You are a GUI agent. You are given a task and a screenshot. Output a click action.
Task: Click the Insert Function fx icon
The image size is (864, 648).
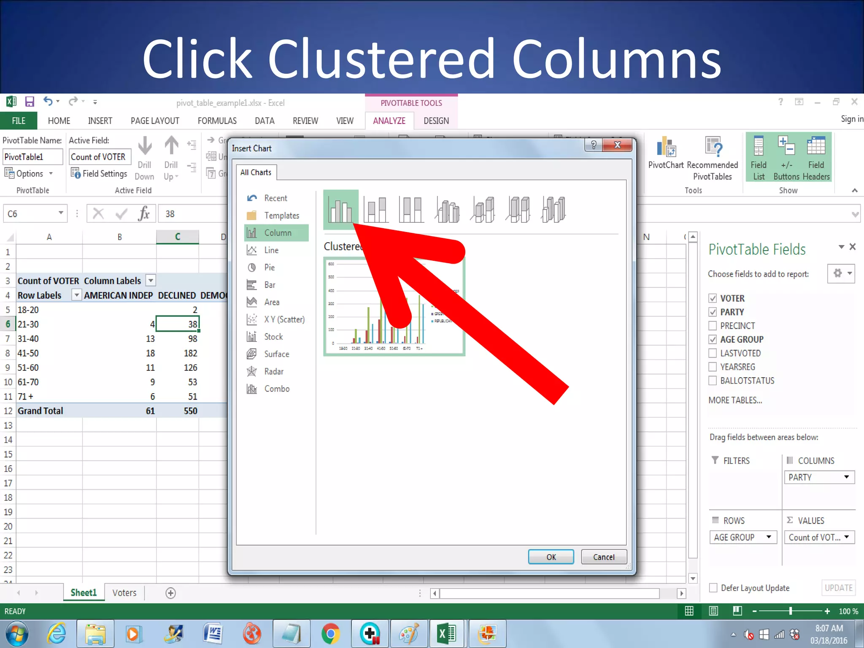pos(144,213)
